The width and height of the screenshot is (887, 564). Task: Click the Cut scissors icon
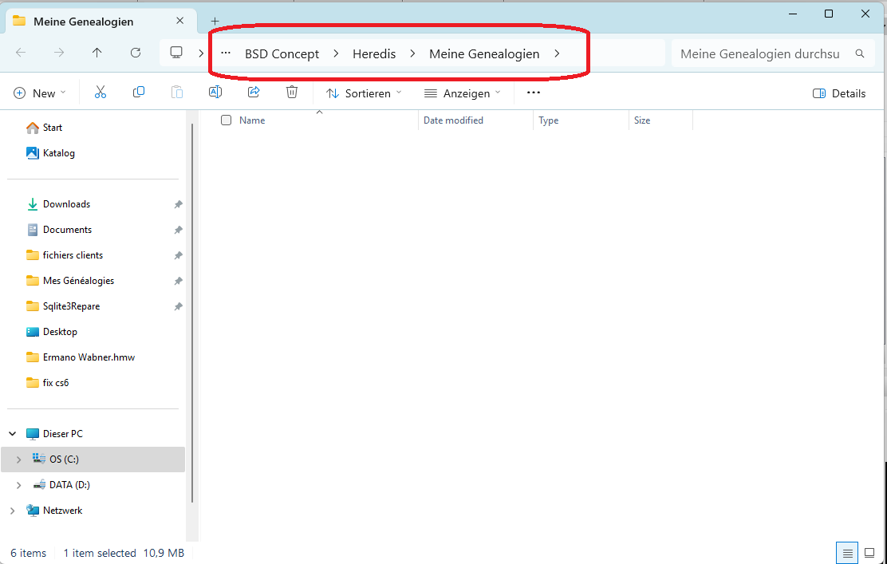coord(101,93)
